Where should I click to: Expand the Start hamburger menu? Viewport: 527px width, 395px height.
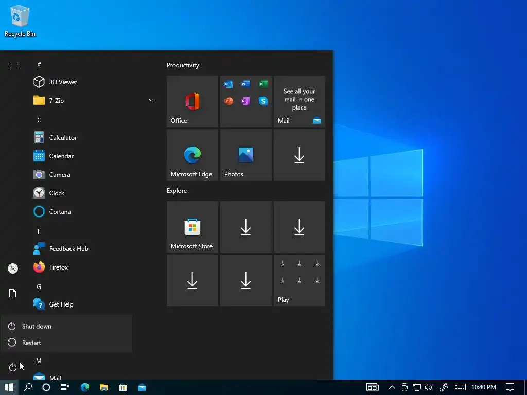[x=12, y=65]
